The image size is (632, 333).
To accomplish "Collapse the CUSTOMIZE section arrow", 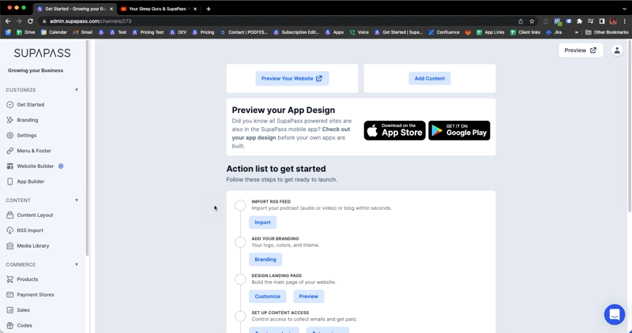I will click(x=77, y=90).
